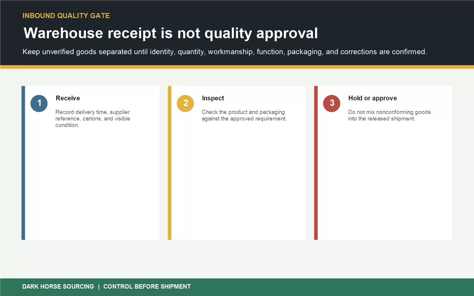Click DARK HORSE SOURCING footer text
The width and height of the screenshot is (474, 296).
tap(58, 287)
